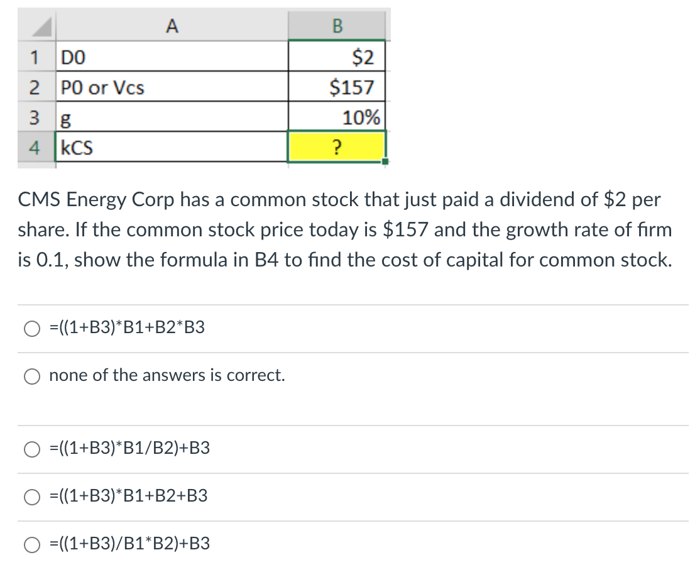Select cell A2 labeled P0 or Vcs
This screenshot has width=695, height=572.
(x=170, y=87)
